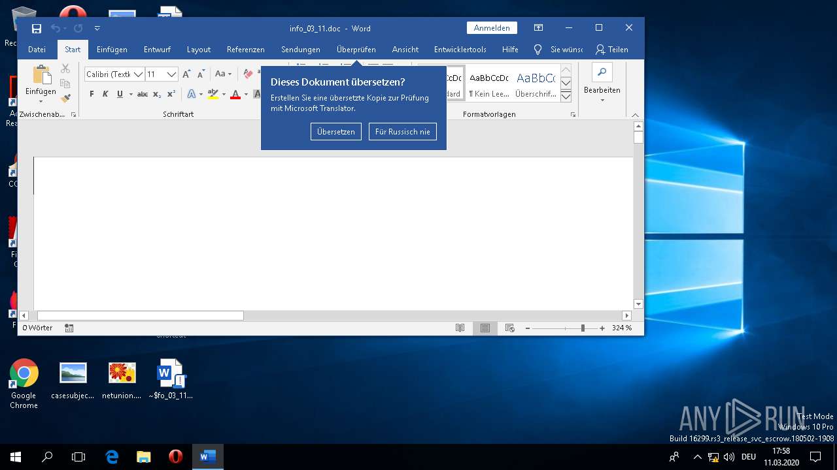Image resolution: width=837 pixels, height=470 pixels.
Task: Apply the 'Kein Lee...' style
Action: [x=489, y=84]
